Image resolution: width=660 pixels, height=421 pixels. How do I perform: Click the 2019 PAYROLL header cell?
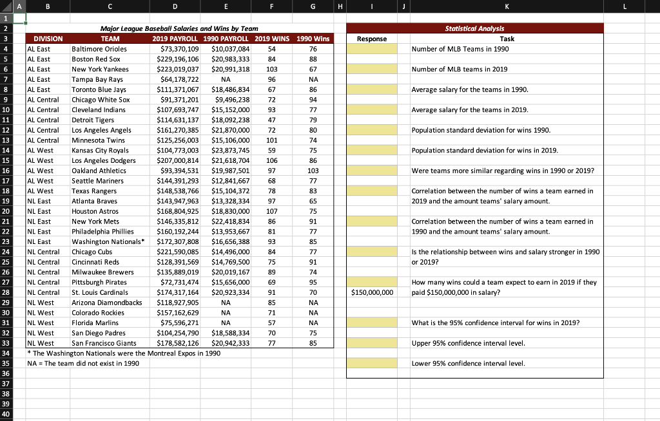[175, 39]
